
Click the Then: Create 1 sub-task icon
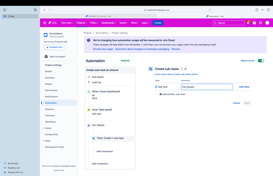[x=93, y=138]
